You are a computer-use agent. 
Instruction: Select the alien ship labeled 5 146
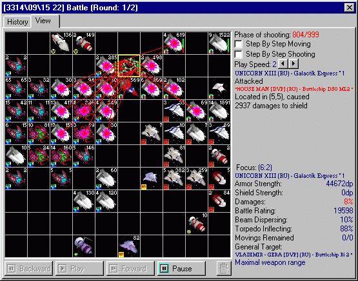(x=84, y=156)
